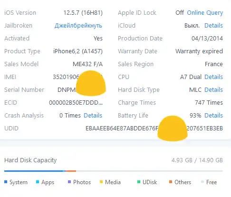This screenshot has height=197, width=231.
Task: Click the blue System legend square
Action: pyautogui.click(x=6, y=182)
